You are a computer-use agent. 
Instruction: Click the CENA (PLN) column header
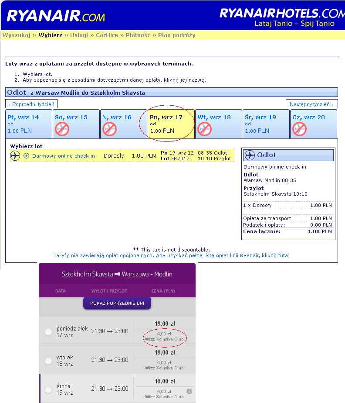163,291
